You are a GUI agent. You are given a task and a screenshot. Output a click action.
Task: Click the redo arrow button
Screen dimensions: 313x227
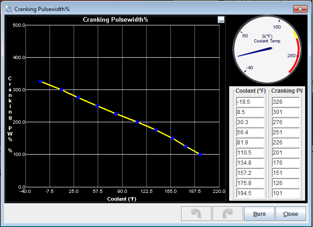click(227, 214)
